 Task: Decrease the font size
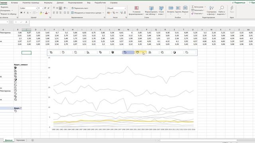[x=49, y=8]
